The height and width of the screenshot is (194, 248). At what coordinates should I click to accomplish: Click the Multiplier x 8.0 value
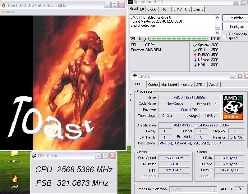point(174,164)
